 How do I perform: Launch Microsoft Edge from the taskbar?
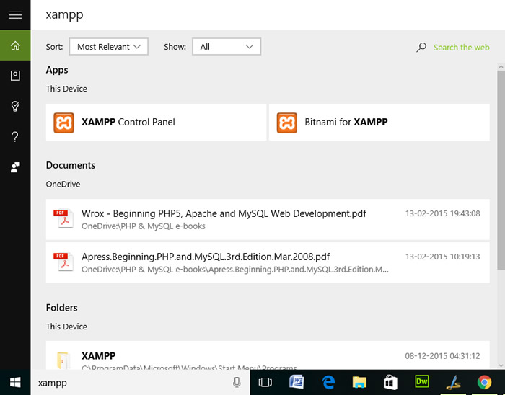pyautogui.click(x=328, y=382)
